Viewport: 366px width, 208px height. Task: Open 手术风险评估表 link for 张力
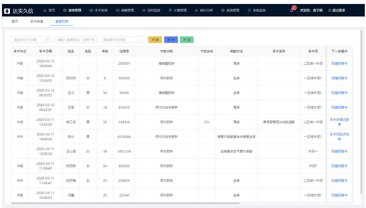(x=339, y=137)
